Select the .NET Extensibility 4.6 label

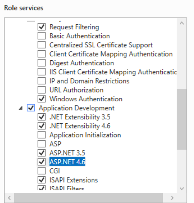tap(80, 126)
